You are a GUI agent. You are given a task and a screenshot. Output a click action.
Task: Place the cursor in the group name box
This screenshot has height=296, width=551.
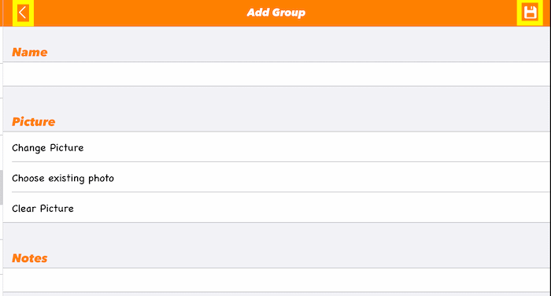[276, 74]
